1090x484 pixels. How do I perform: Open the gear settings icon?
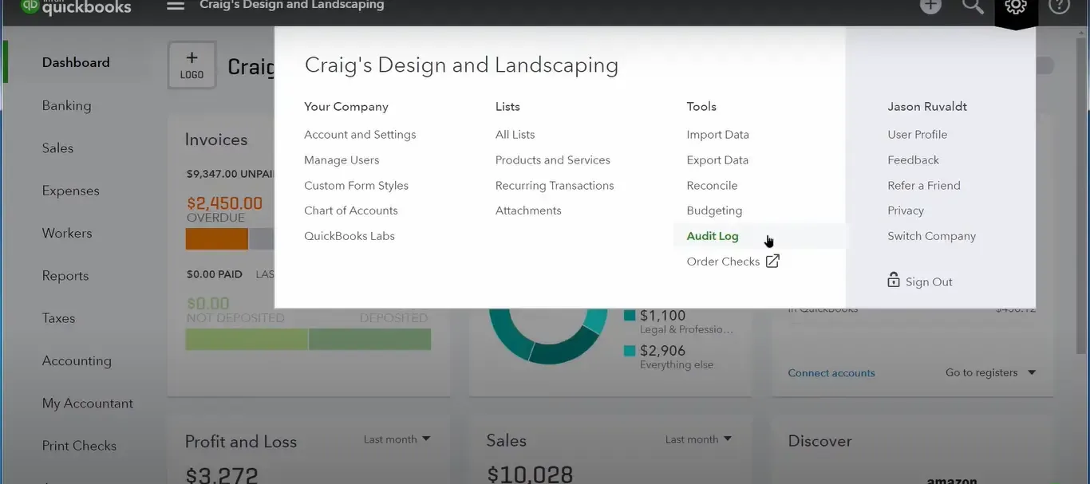click(1015, 6)
